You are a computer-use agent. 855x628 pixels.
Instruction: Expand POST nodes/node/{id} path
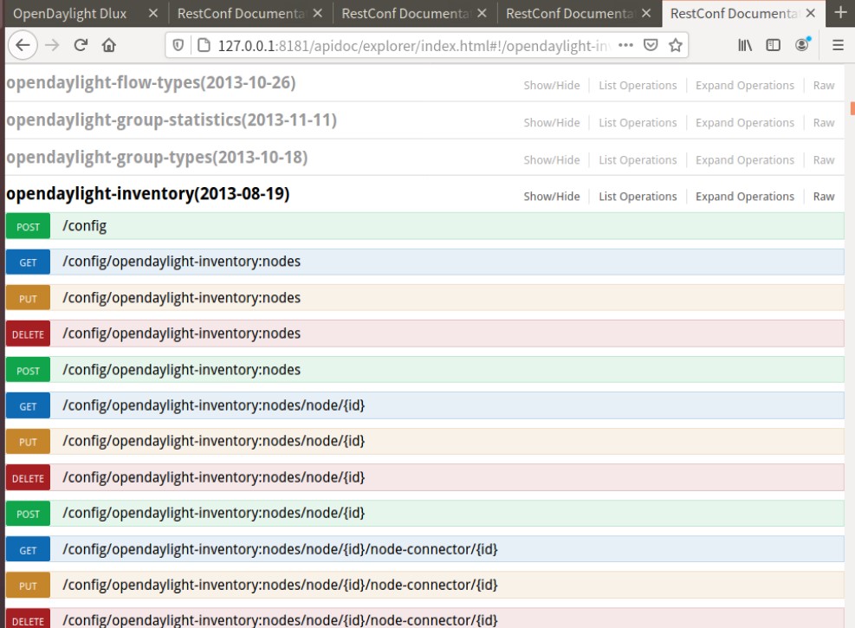pos(213,513)
